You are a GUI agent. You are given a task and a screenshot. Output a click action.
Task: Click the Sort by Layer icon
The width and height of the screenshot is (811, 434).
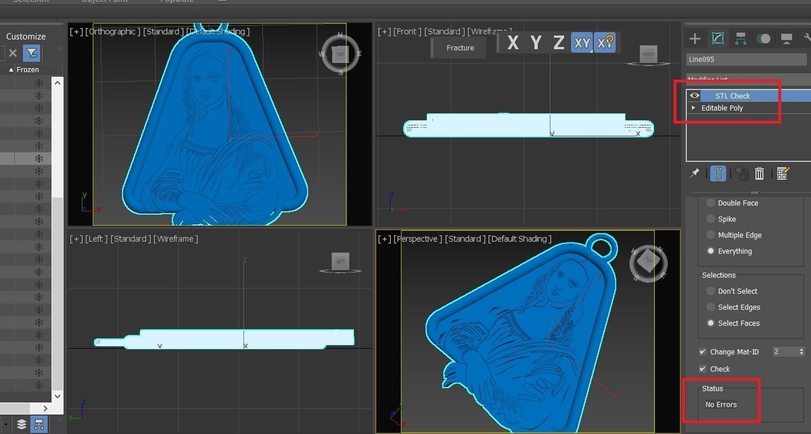click(x=22, y=424)
